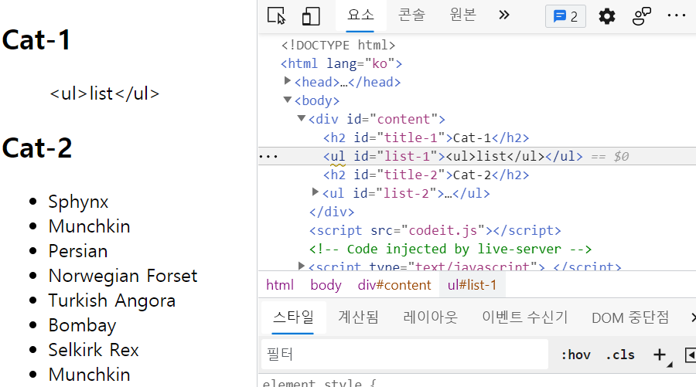Toggle the computed sidebar pane icon

(691, 355)
